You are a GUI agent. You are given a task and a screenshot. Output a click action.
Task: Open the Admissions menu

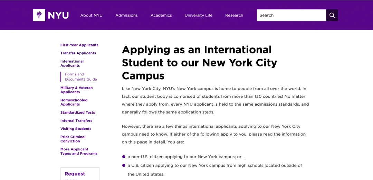pyautogui.click(x=126, y=15)
